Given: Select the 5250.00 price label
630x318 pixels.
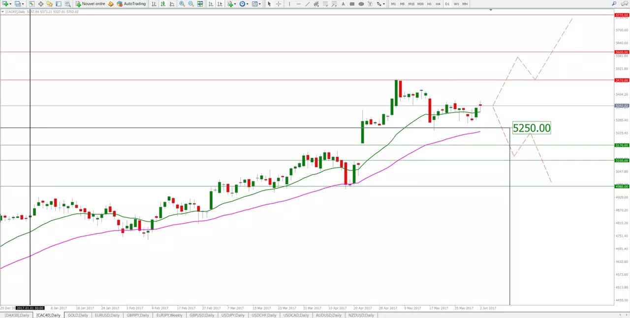Looking at the screenshot, I should click(532, 128).
